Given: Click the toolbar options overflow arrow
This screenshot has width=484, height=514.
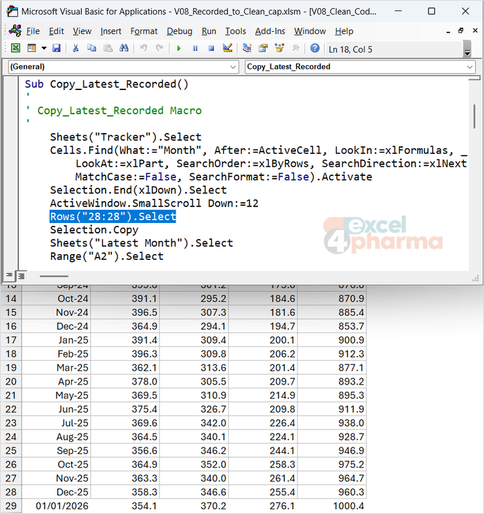Looking at the screenshot, I should 467,49.
